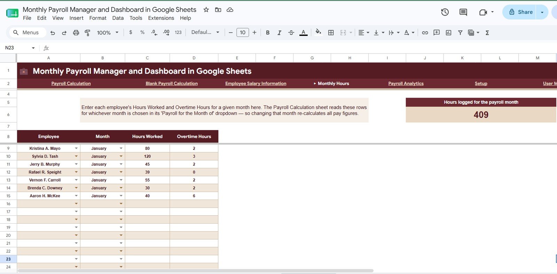
Task: View cloud document status icon
Action: click(x=230, y=10)
